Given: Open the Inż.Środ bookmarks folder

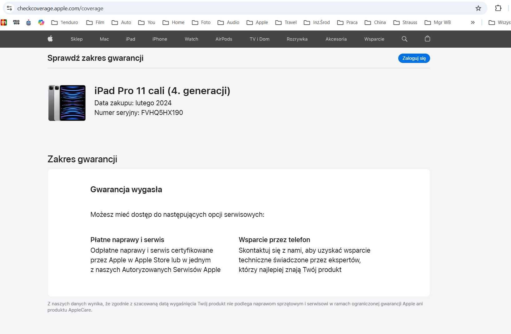Looking at the screenshot, I should tap(317, 22).
